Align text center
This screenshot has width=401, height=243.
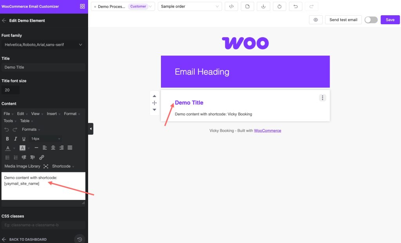tap(53, 148)
